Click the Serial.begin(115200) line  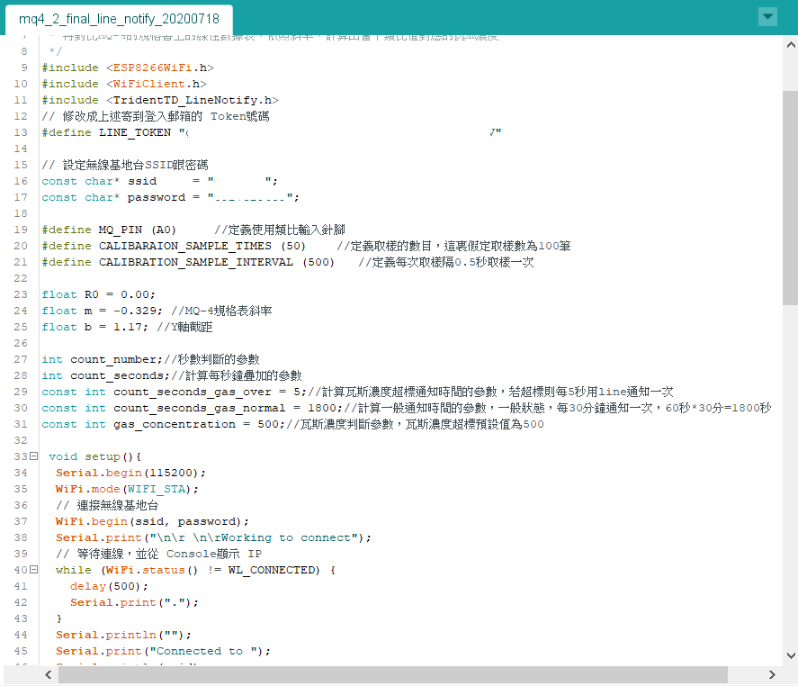pyautogui.click(x=130, y=474)
